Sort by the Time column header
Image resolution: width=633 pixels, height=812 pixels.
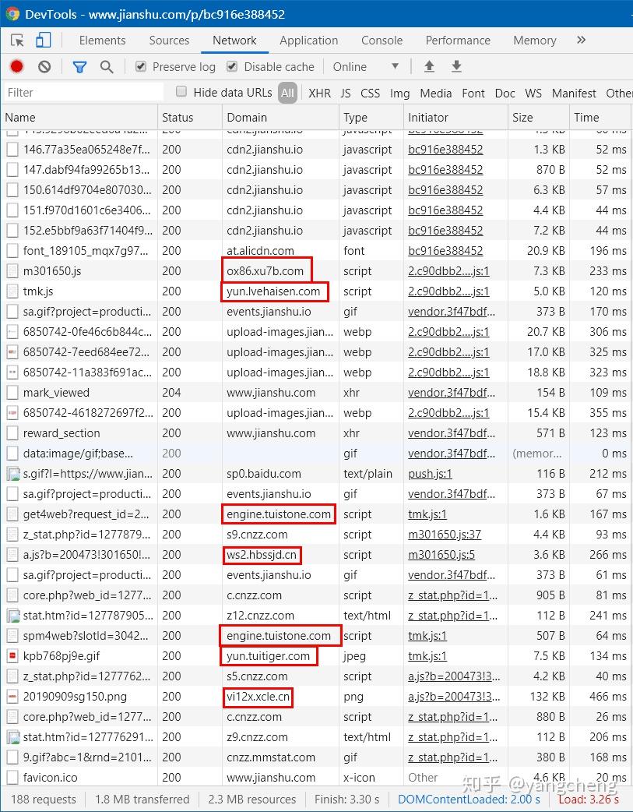click(600, 118)
